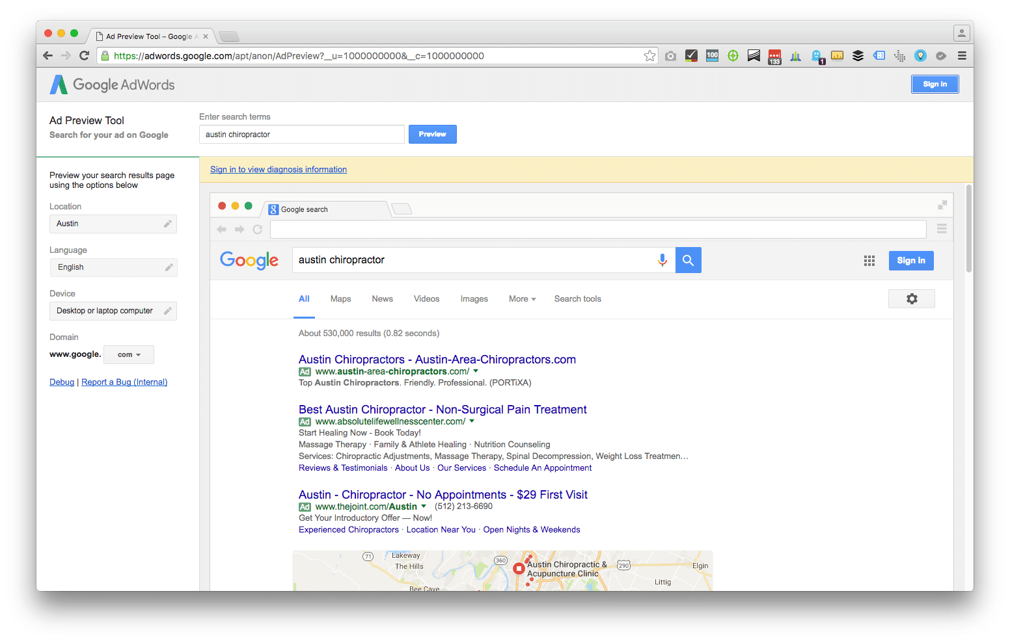
Task: Click the Ghostery ghost extension icon
Action: click(x=817, y=56)
